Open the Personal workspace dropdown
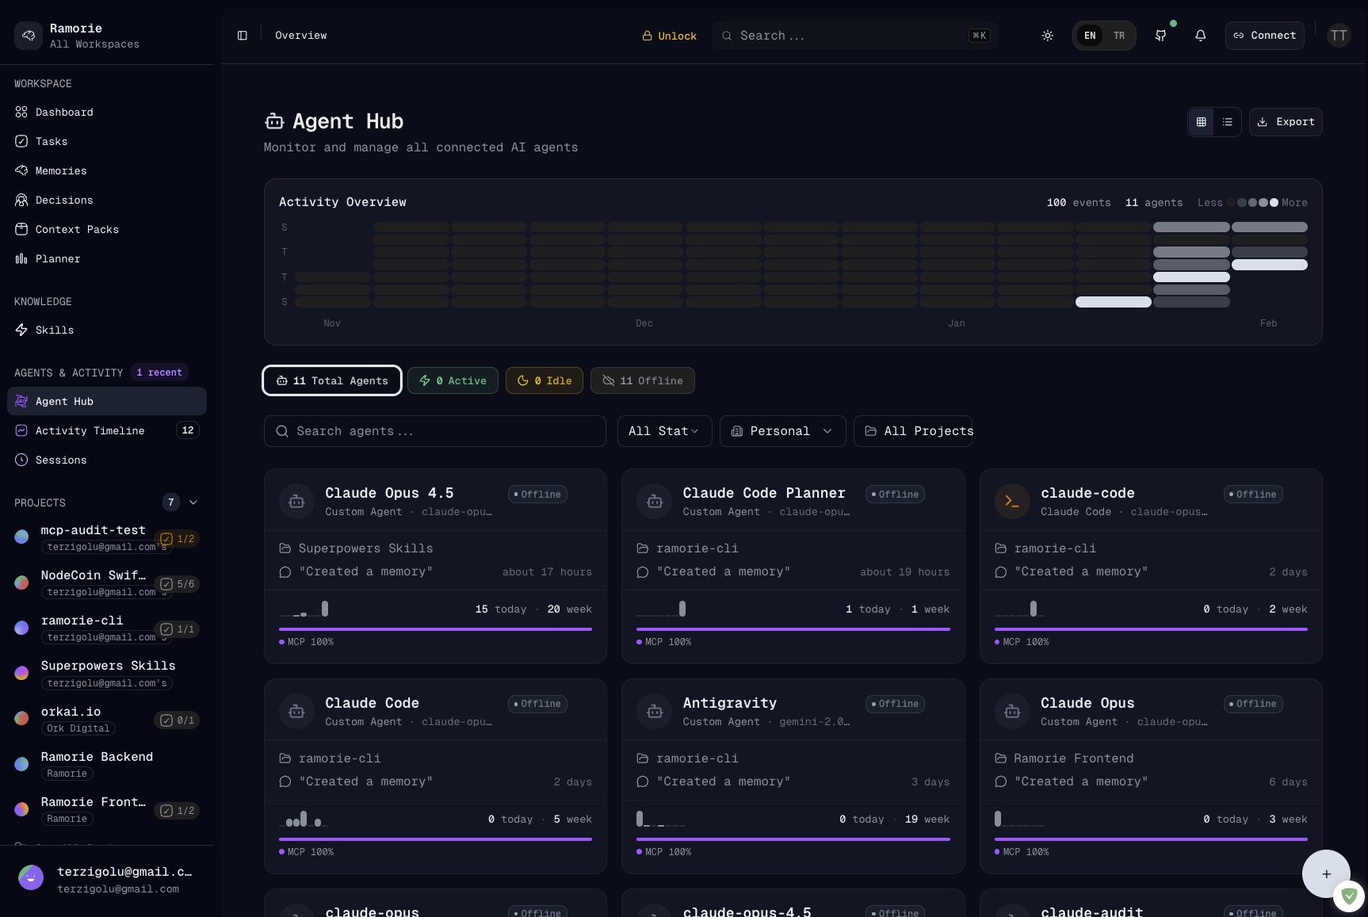Screen dimensions: 1368x917 [781, 431]
